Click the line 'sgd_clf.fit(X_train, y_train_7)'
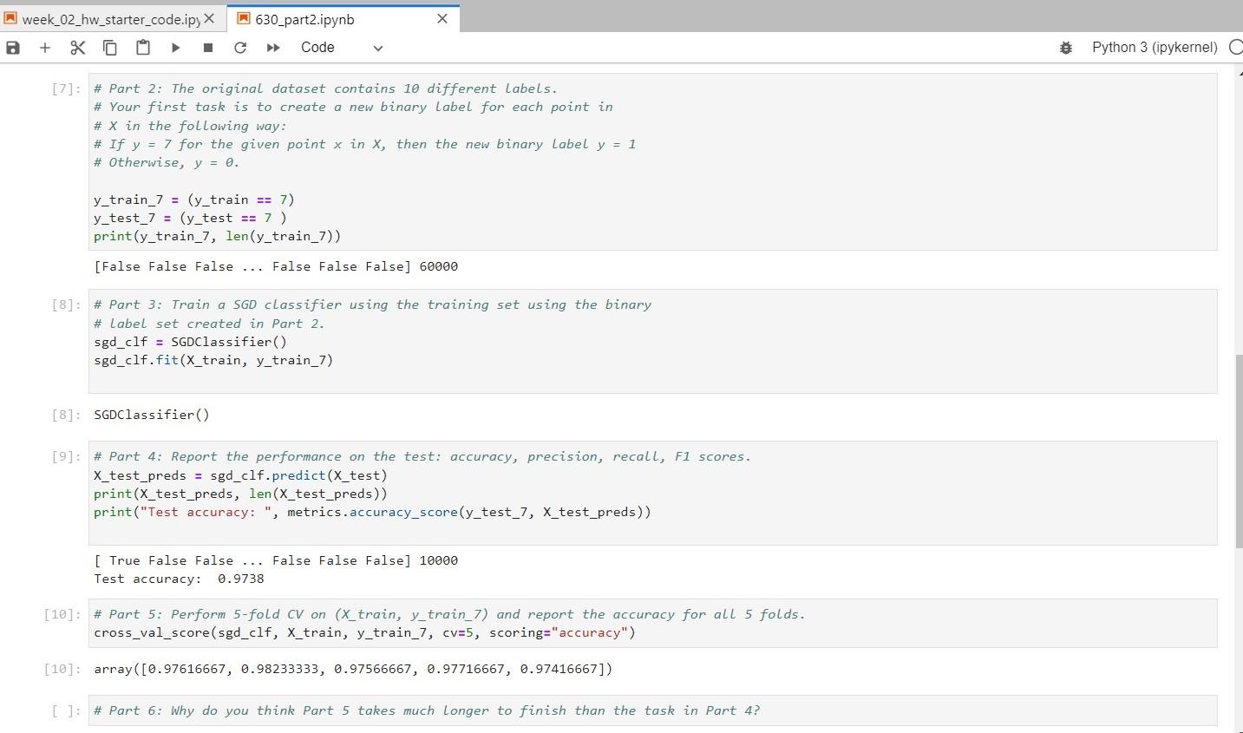The width and height of the screenshot is (1243, 733). (x=213, y=360)
